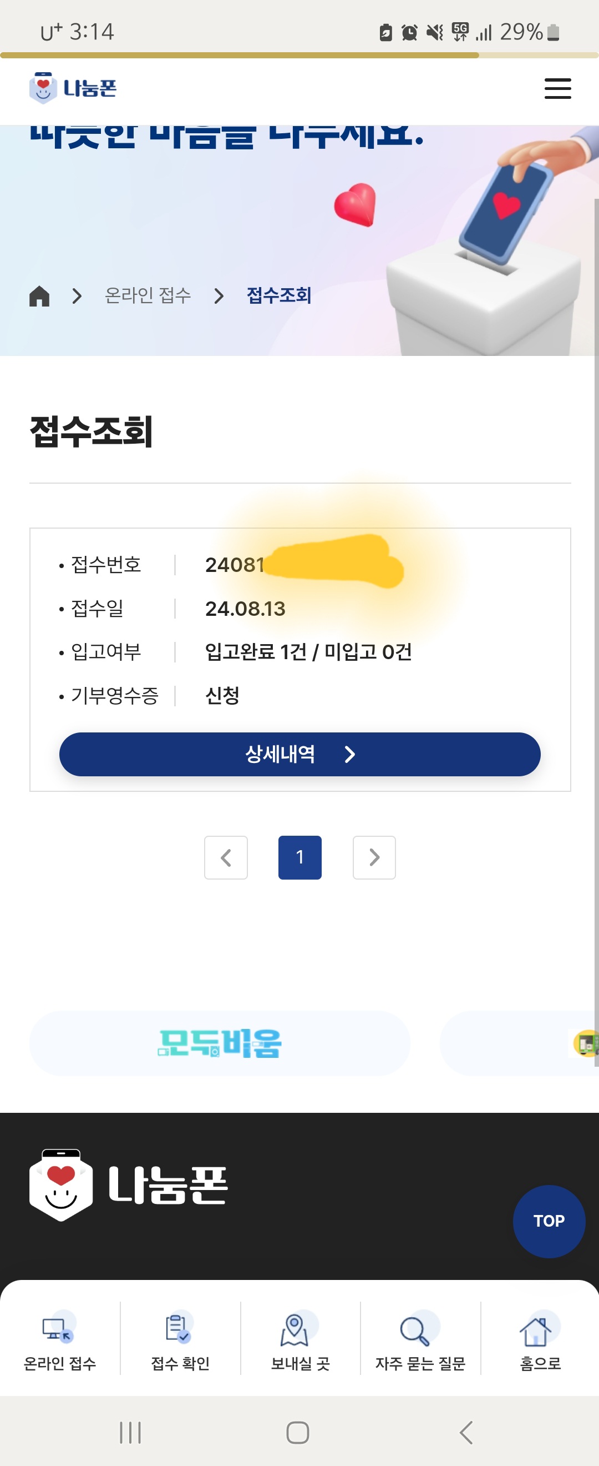This screenshot has height=1466, width=599.
Task: Go to home via breadcrumb house icon
Action: tap(39, 296)
